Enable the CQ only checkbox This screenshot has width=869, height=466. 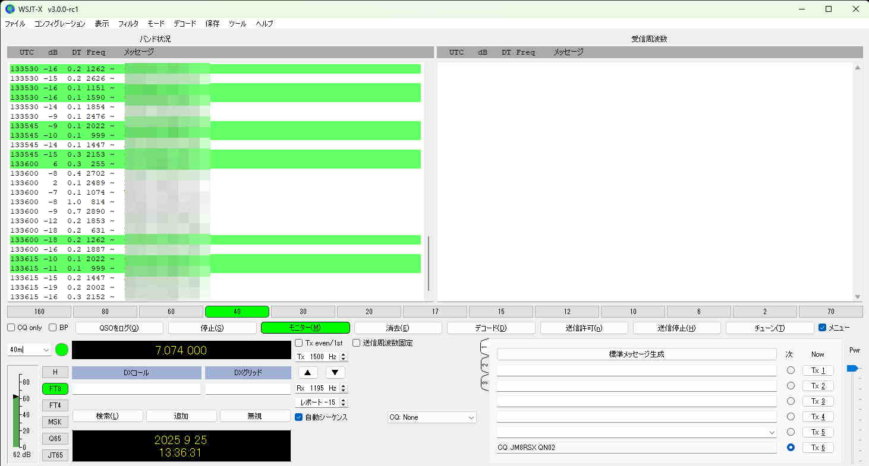tap(11, 328)
